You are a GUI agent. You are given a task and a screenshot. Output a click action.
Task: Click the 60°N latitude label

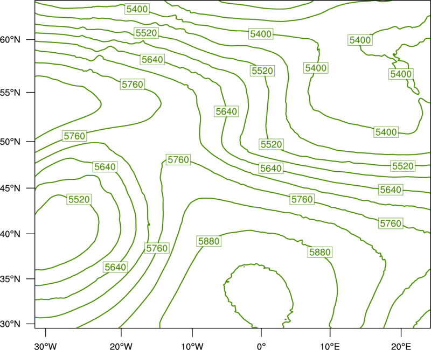tap(10, 40)
